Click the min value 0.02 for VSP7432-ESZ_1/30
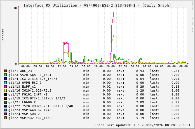 [x=107, y=118]
